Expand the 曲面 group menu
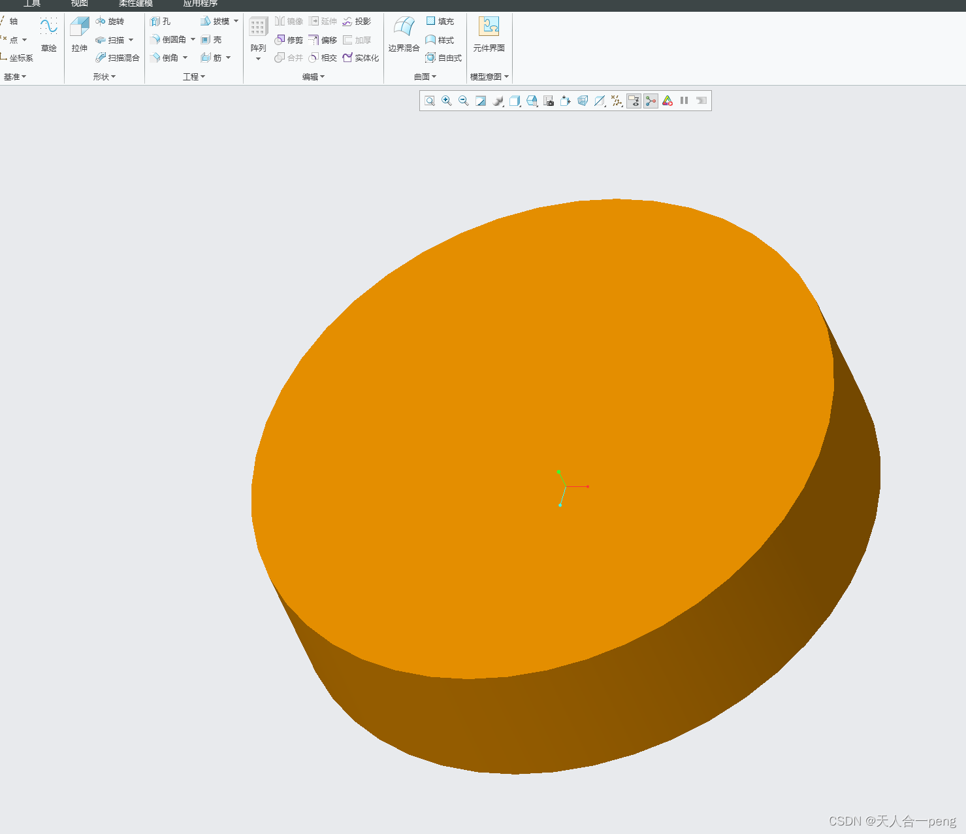The image size is (966, 834). (x=425, y=76)
